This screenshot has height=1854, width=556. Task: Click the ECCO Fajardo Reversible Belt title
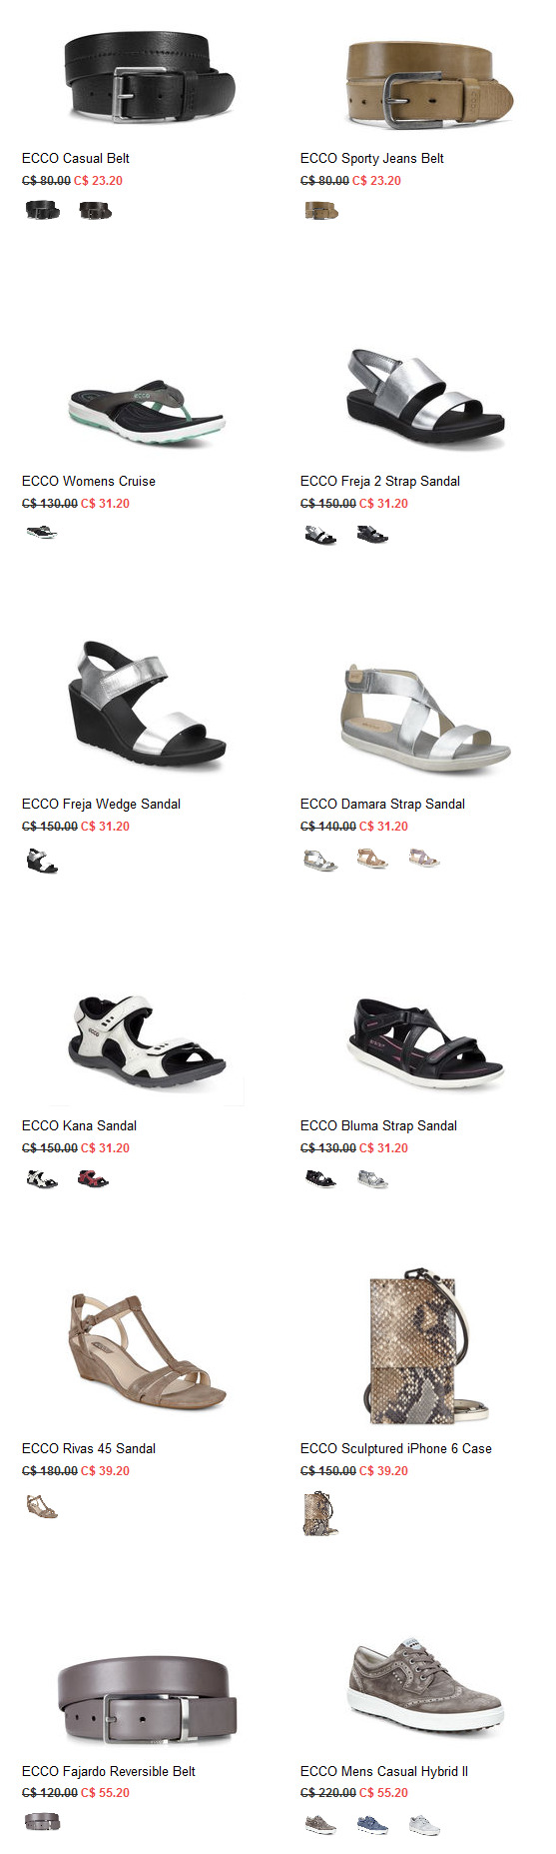(x=109, y=1771)
